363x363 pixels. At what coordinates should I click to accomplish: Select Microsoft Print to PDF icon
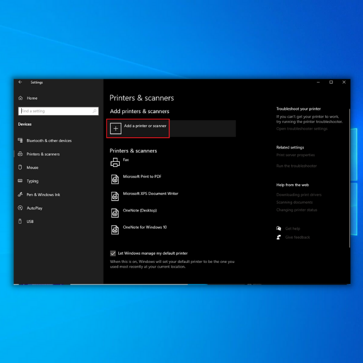pyautogui.click(x=115, y=179)
